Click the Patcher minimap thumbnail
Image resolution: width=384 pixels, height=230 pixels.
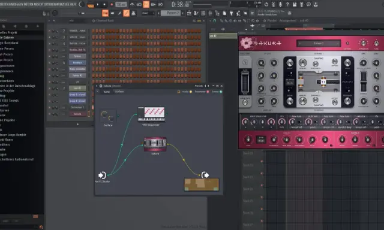pyautogui.click(x=202, y=184)
